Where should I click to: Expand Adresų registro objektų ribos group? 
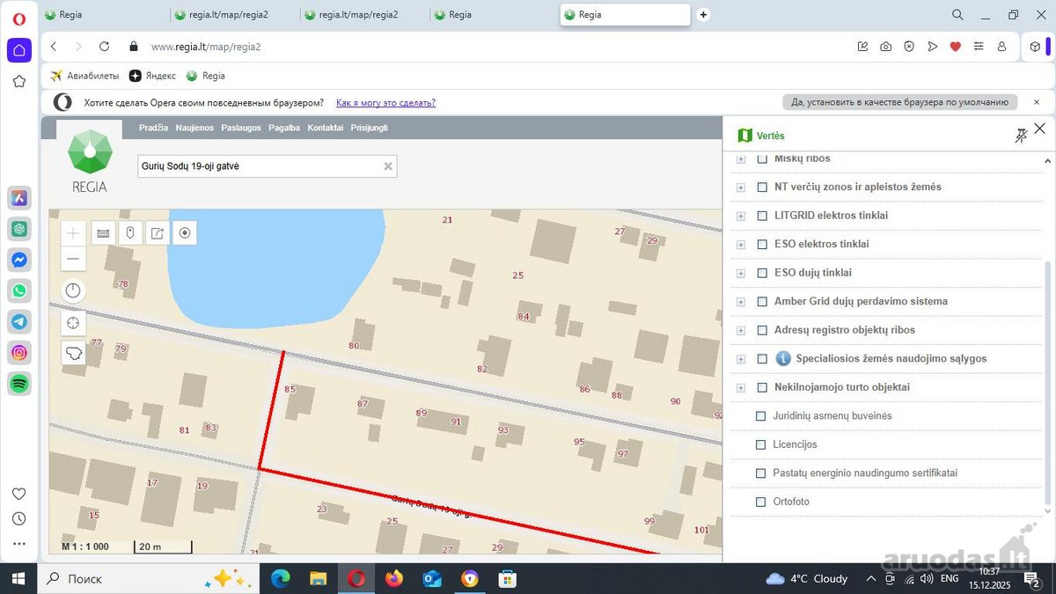(741, 330)
